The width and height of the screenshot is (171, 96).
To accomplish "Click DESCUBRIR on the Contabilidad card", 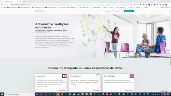I will pos(129,90).
